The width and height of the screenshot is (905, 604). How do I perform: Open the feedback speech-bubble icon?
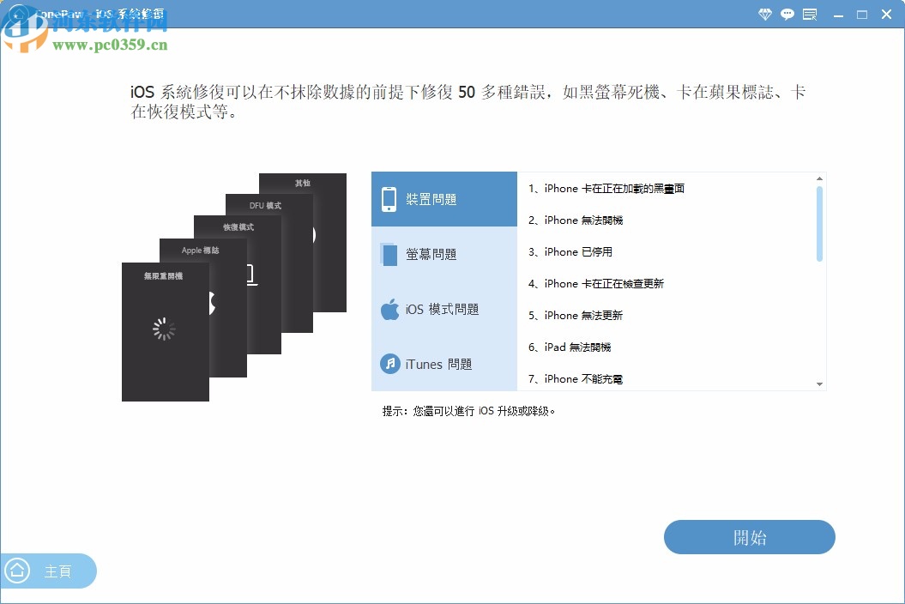coord(787,15)
